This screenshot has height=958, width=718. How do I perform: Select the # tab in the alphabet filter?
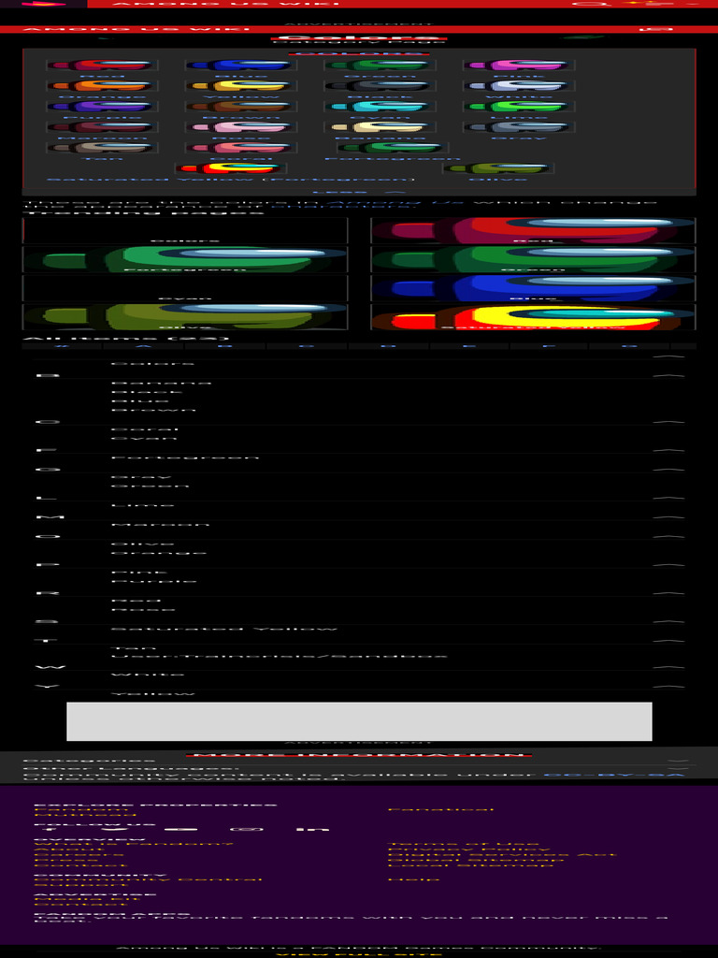61,346
